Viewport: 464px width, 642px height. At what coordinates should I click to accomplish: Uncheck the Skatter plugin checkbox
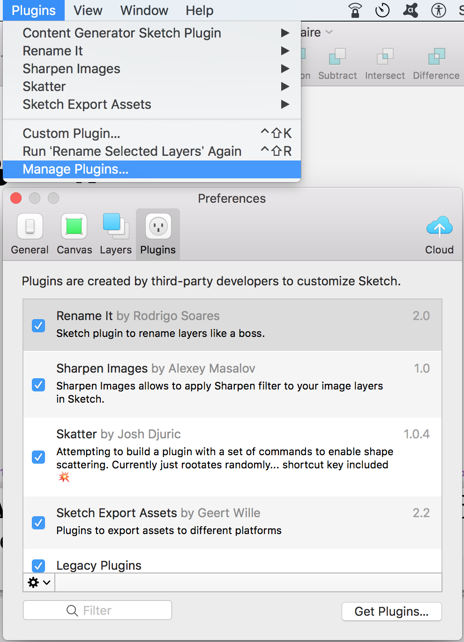pyautogui.click(x=38, y=457)
